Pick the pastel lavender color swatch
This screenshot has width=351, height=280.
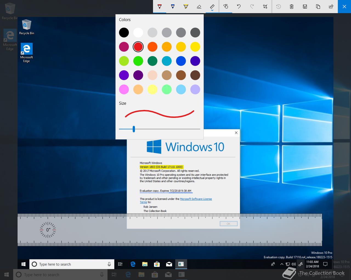[x=195, y=89]
